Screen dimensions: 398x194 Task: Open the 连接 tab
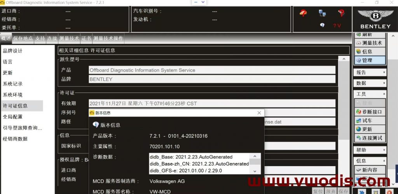pos(52,38)
